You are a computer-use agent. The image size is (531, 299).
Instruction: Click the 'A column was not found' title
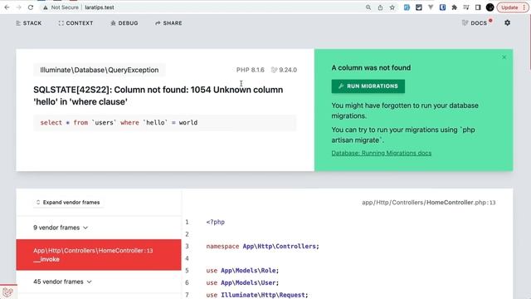371,68
